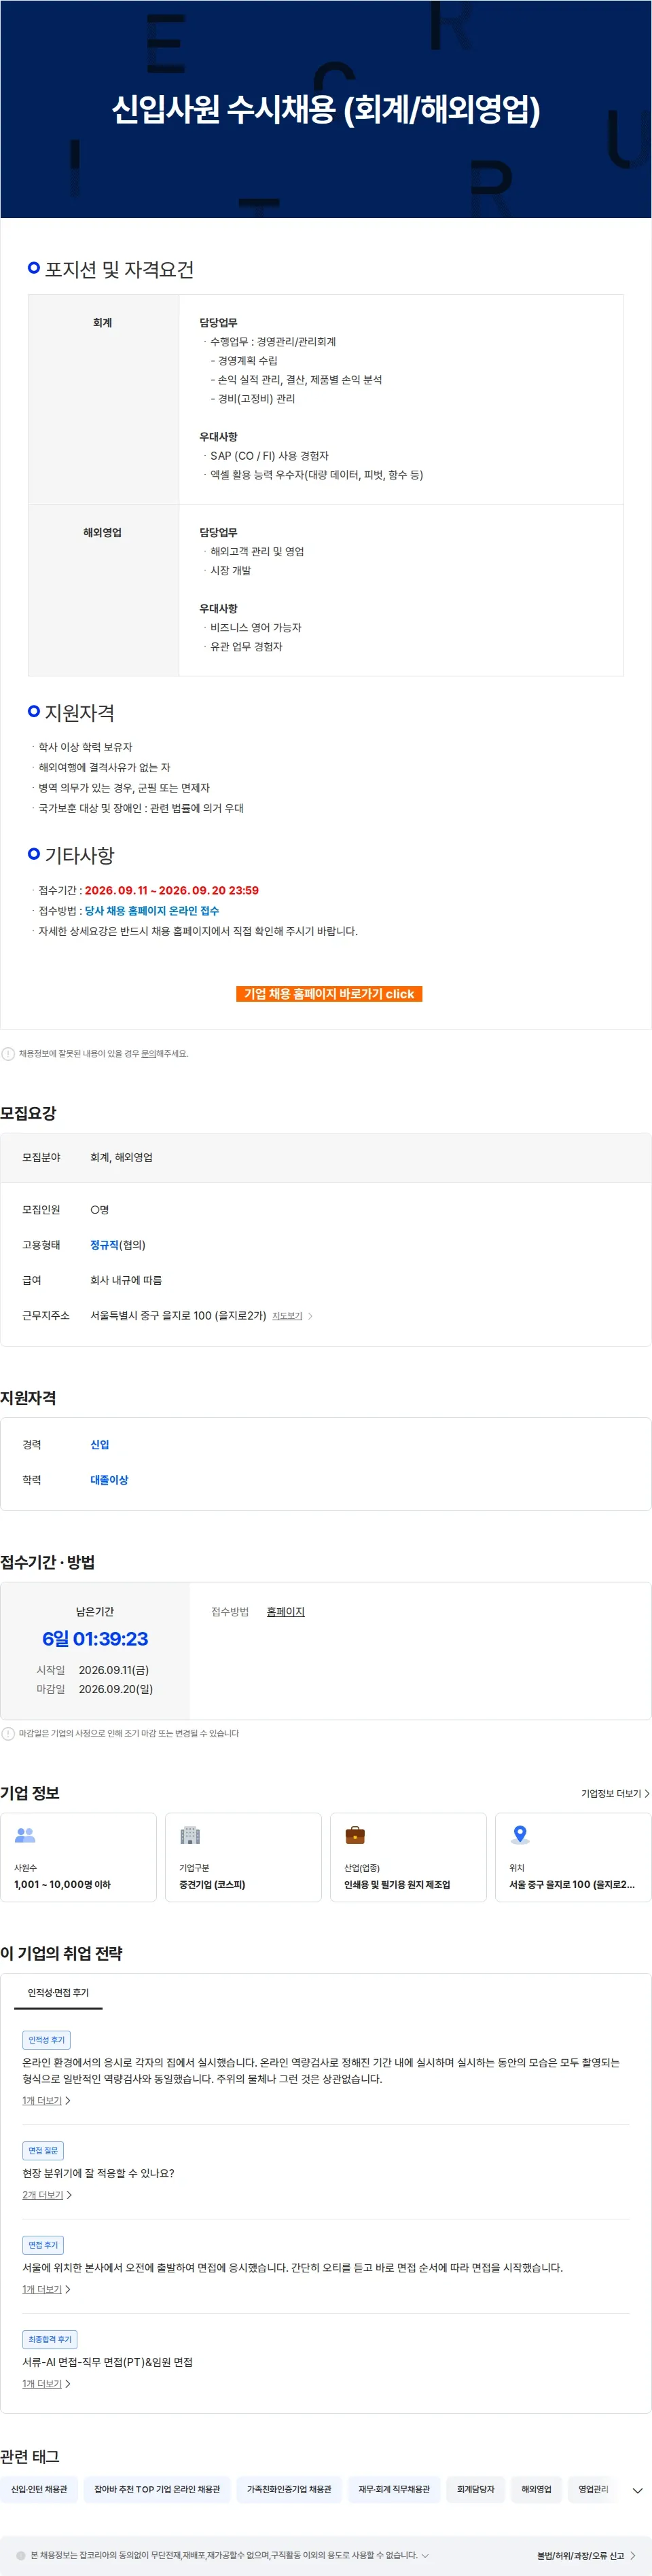The image size is (652, 2576).
Task: Click the 회계 position row header
Action: point(102,322)
